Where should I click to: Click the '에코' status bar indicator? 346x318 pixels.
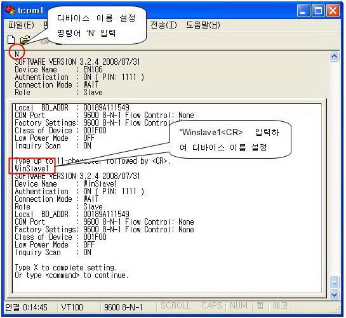coord(280,306)
